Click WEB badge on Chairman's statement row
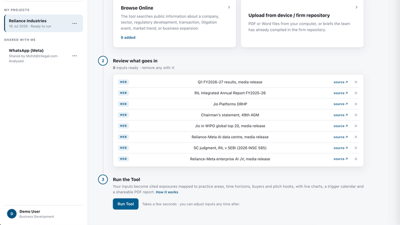 (x=123, y=115)
